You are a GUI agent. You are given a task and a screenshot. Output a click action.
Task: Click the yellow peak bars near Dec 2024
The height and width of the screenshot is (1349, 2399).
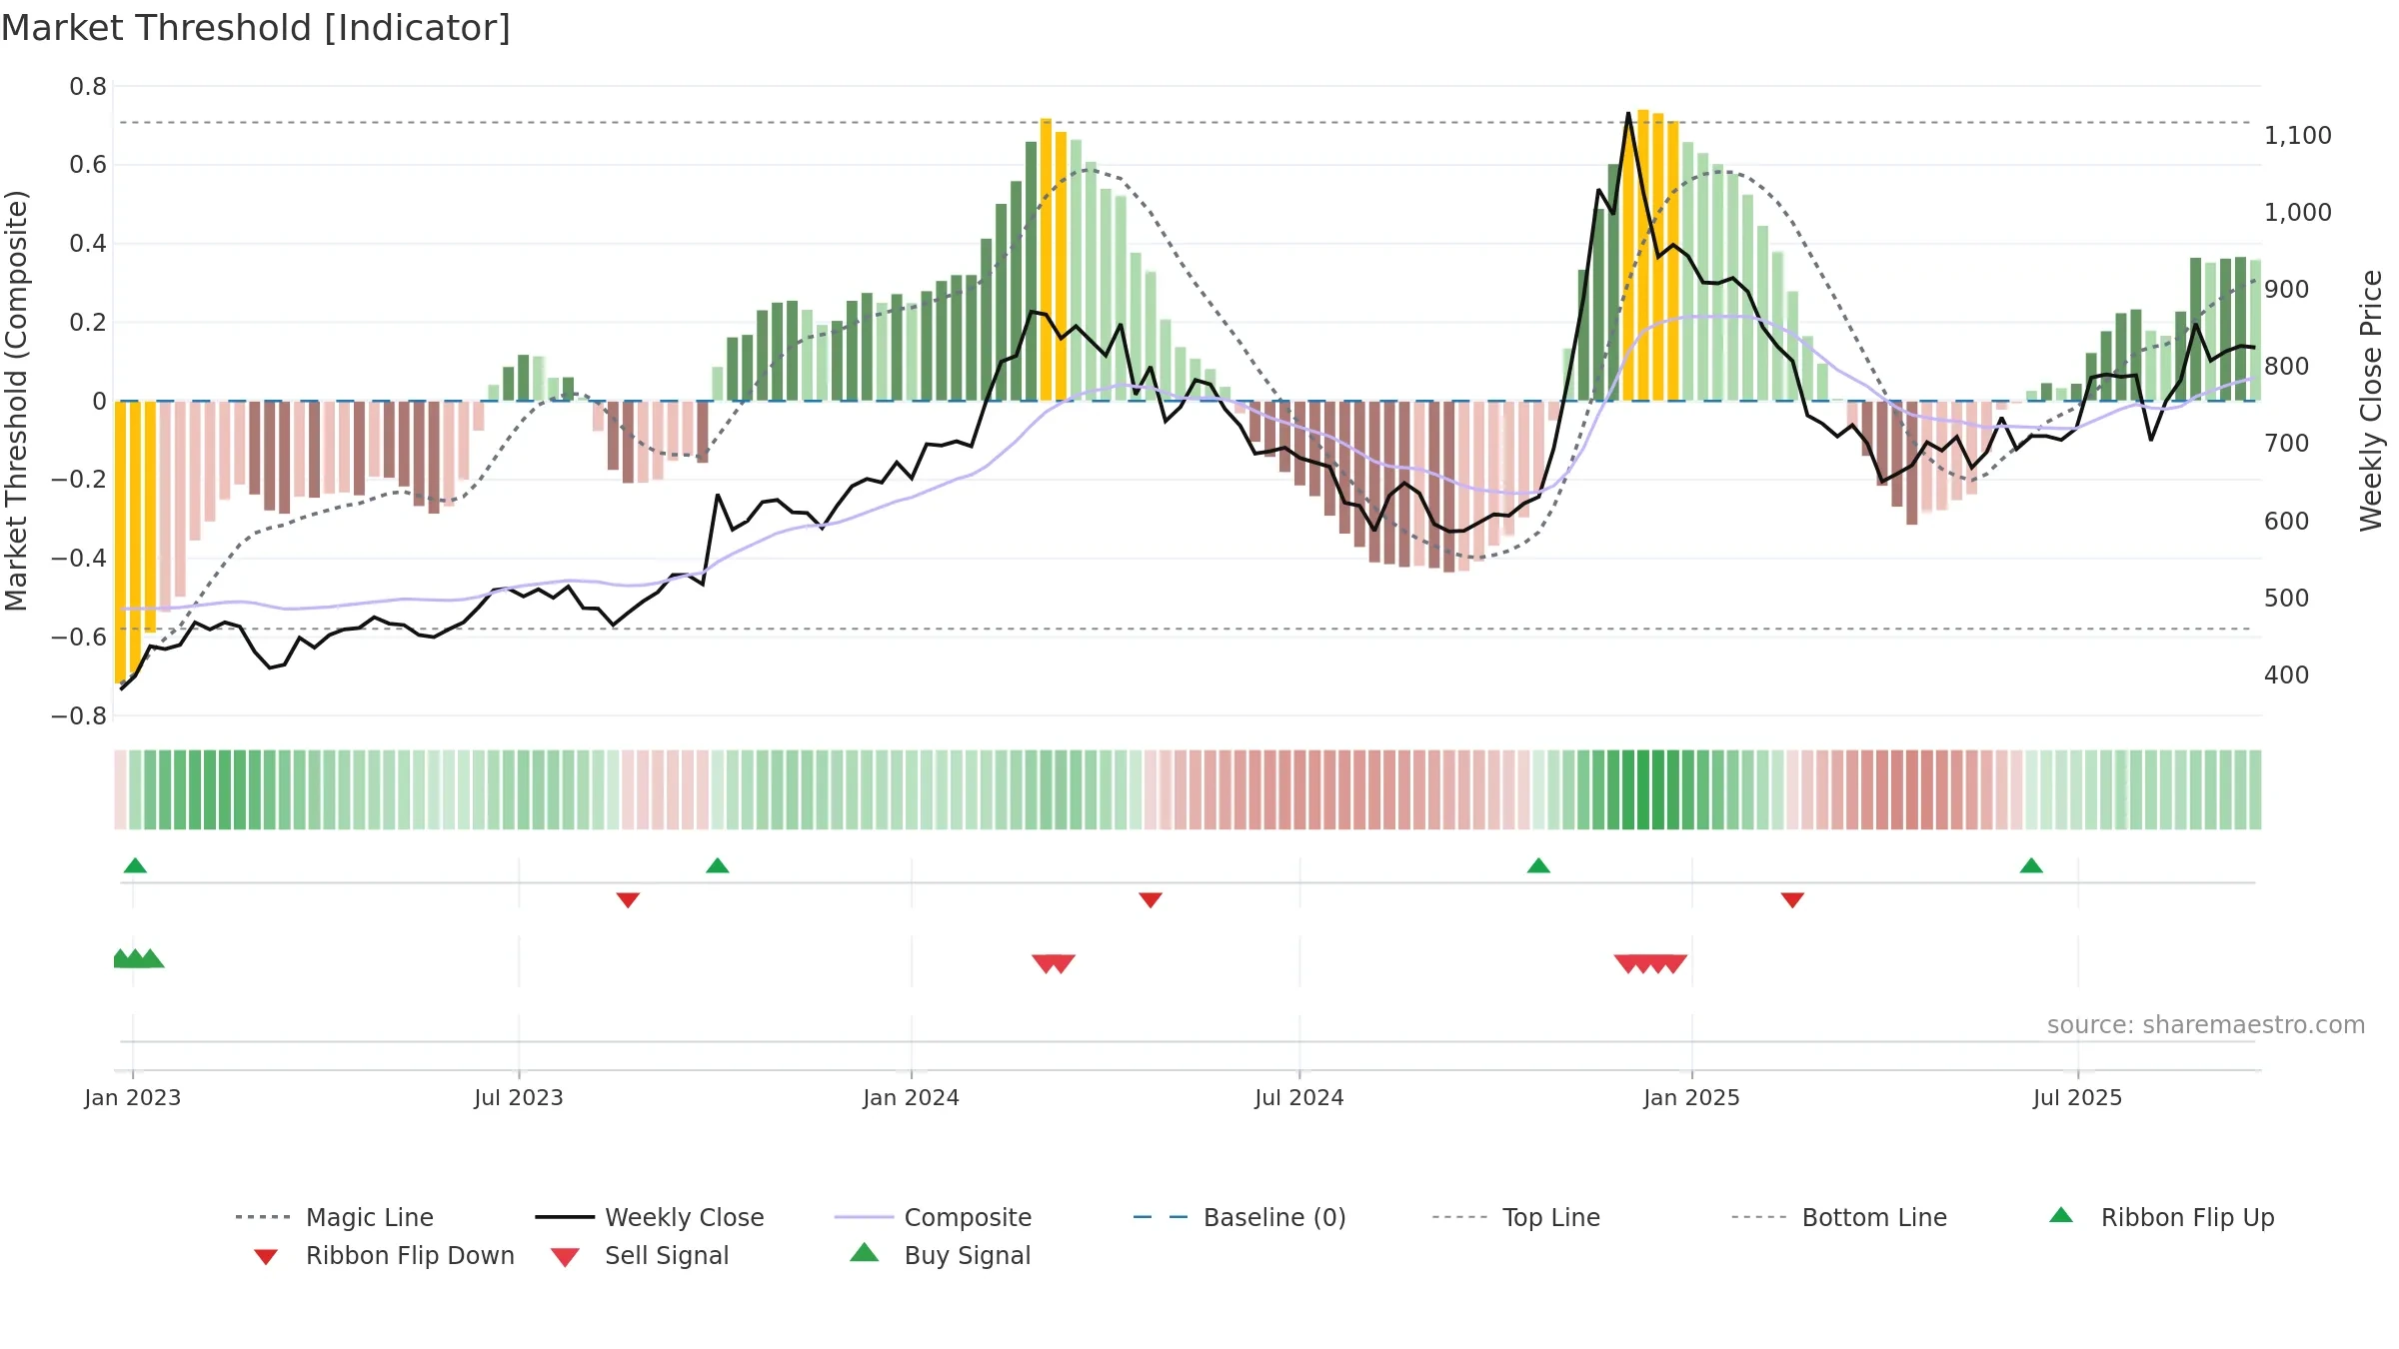(1650, 256)
